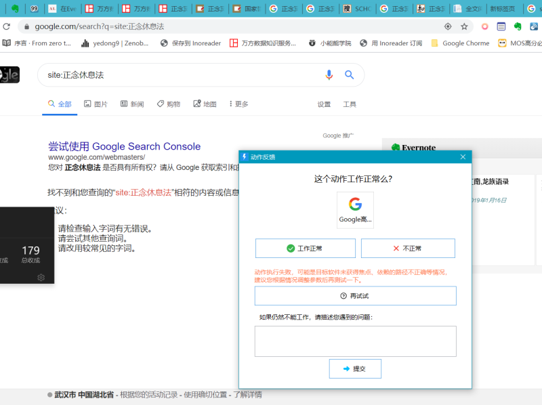542x405 pixels.
Task: Click the 用 Inoreader 订阅 bookmark
Action: 391,43
